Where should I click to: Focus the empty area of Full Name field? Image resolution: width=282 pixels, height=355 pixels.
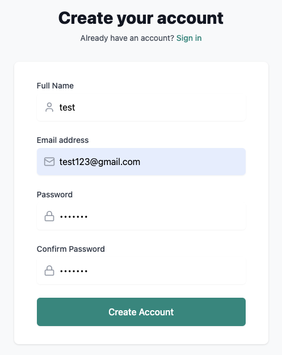[158, 107]
